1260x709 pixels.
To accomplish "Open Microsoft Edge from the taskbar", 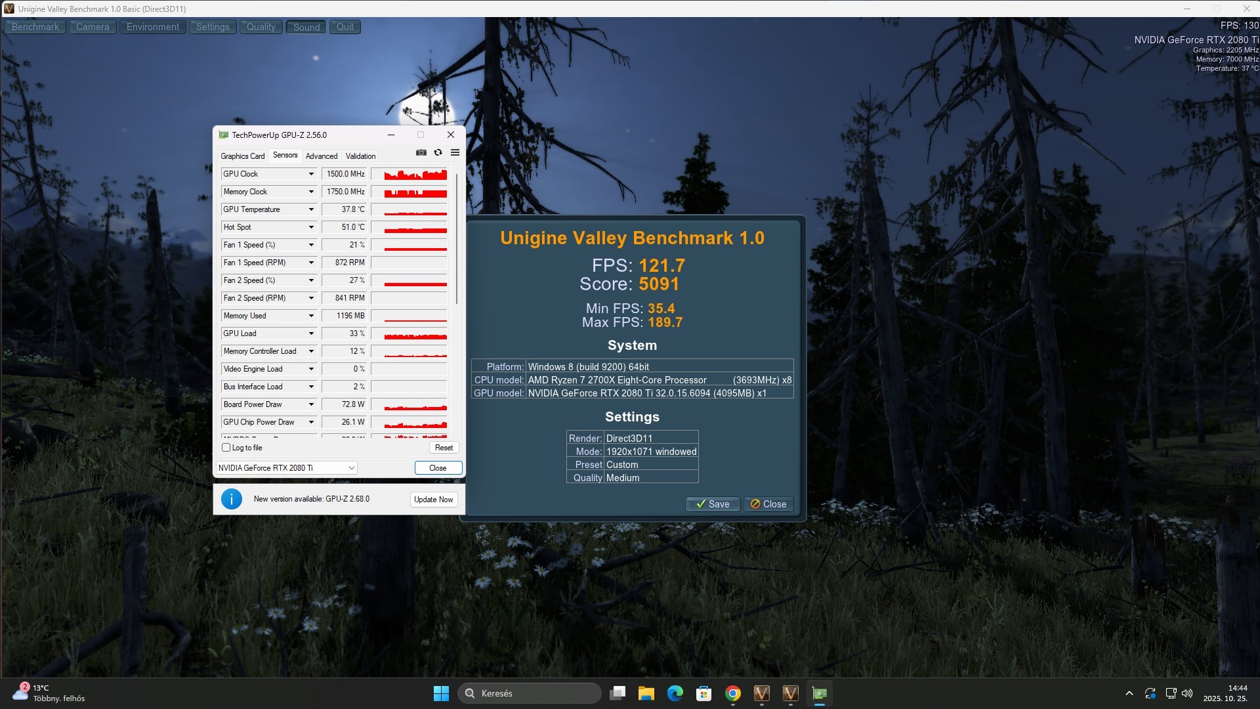I will pos(675,693).
